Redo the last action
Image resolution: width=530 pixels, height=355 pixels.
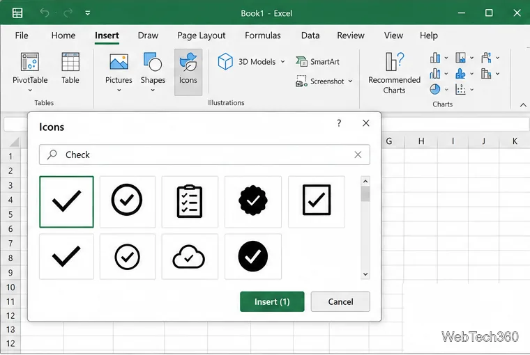click(x=68, y=13)
